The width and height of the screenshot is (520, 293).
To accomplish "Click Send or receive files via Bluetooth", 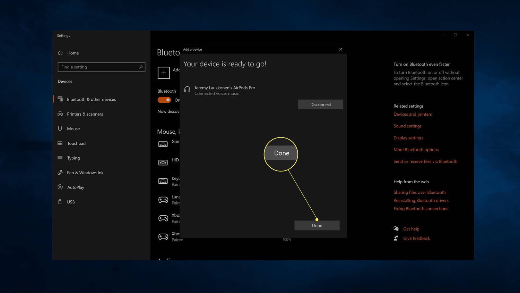I will (x=425, y=161).
